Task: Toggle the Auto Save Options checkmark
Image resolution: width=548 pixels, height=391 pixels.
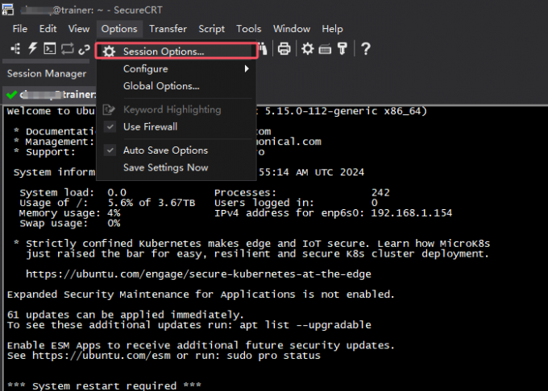Action: (110, 150)
